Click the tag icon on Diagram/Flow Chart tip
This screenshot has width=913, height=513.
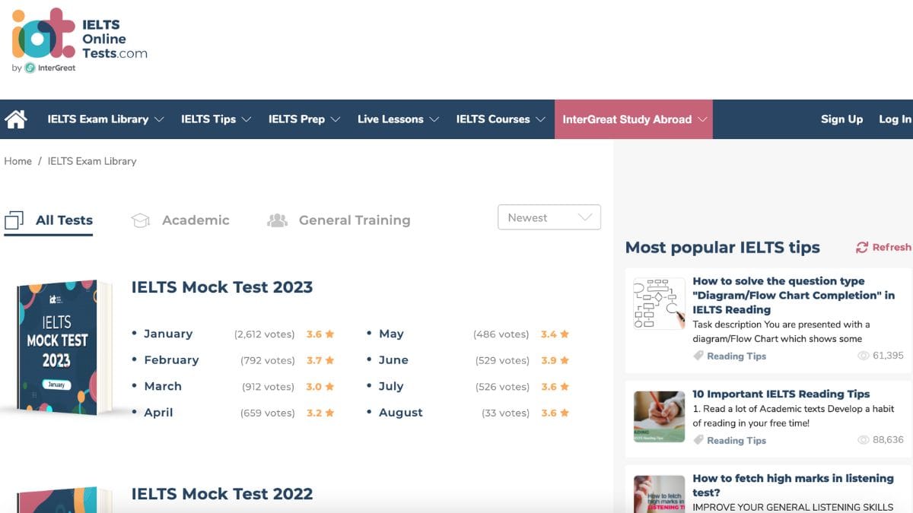coord(698,356)
